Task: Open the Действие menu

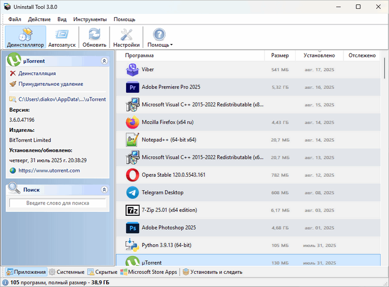Action: [39, 19]
